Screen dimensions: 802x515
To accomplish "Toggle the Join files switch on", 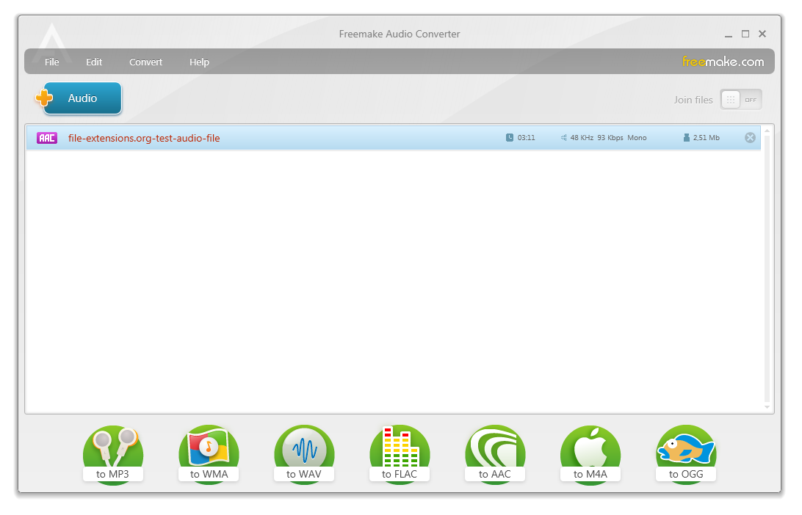I will 740,99.
